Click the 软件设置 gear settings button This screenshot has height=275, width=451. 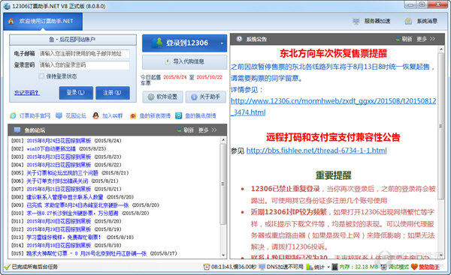click(162, 97)
